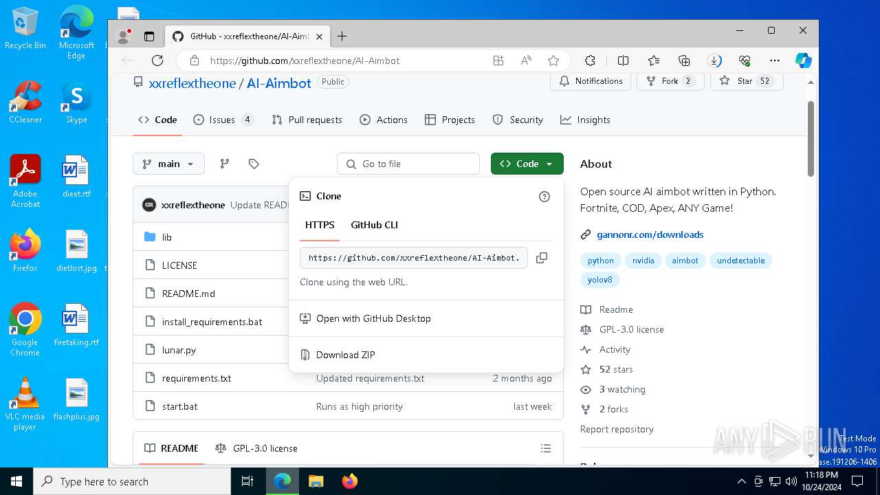Click the HTTPS clone URL field
Viewport: 880px width, 495px height.
414,258
